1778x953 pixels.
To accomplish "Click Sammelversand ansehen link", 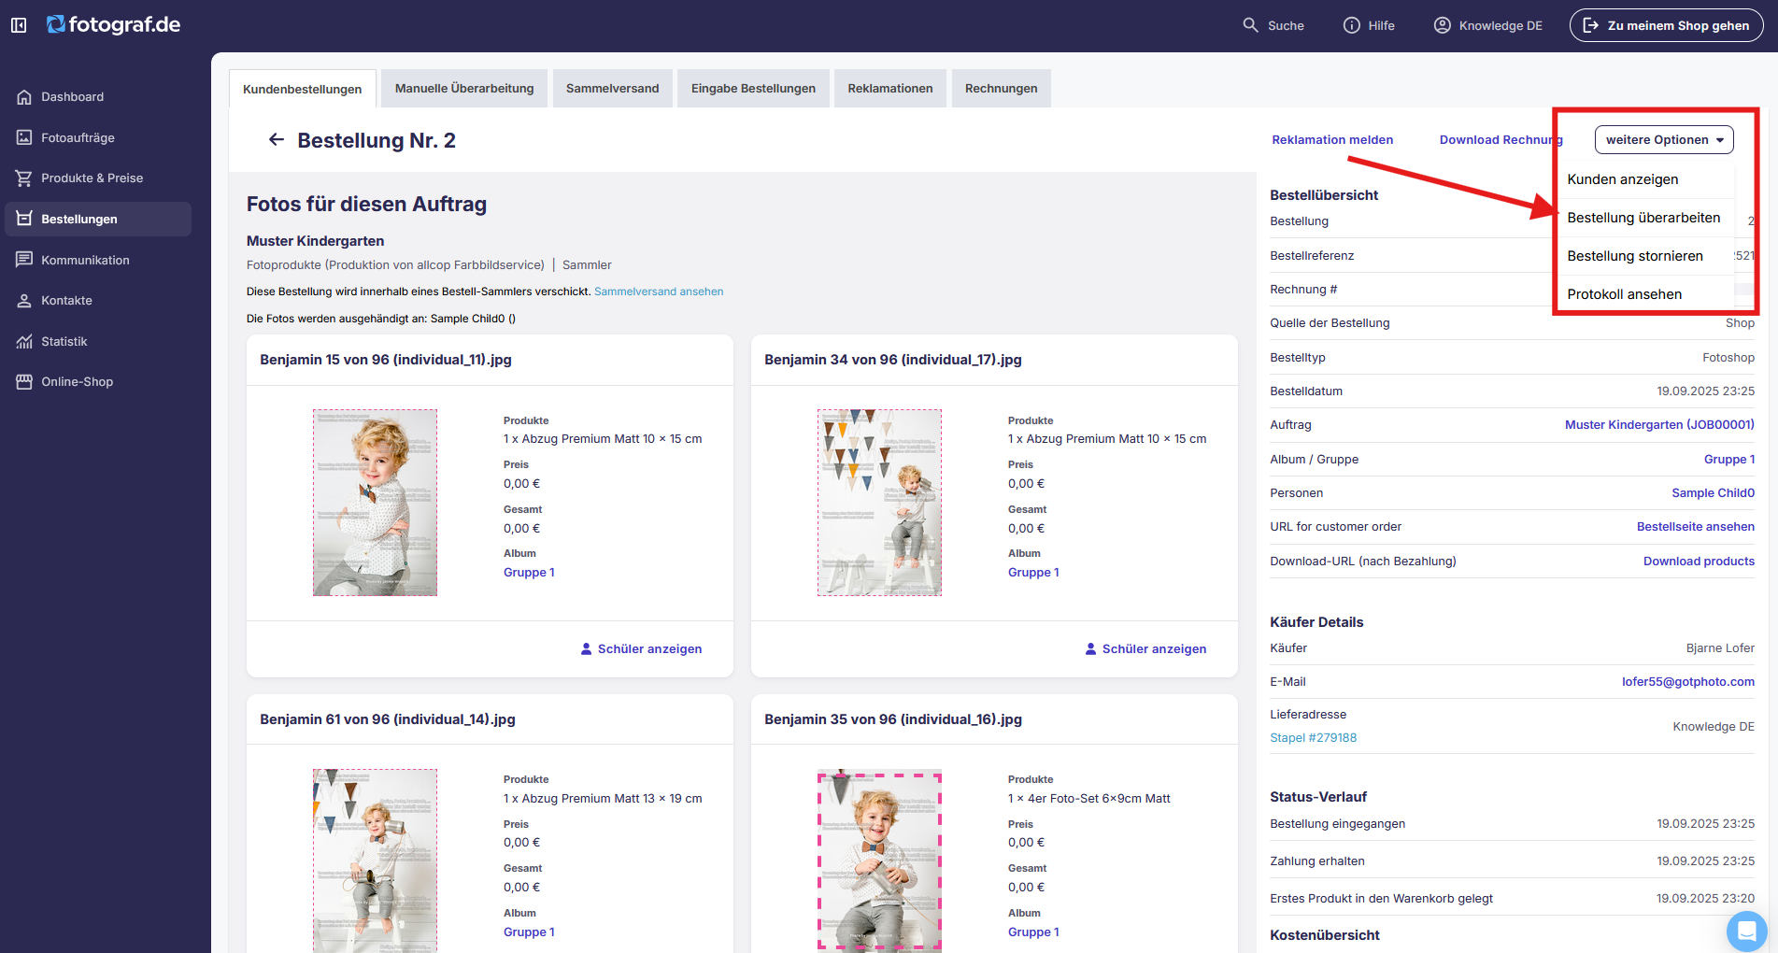I will (659, 292).
